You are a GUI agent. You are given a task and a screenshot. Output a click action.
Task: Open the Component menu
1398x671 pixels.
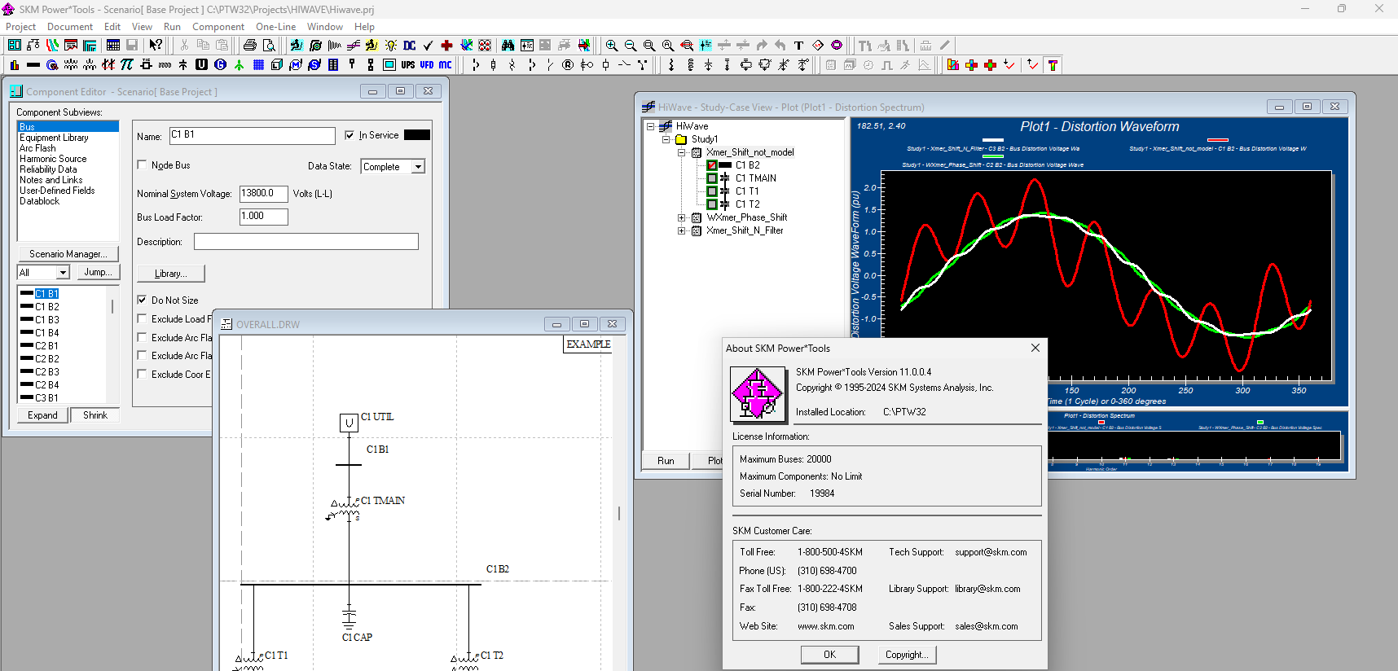pyautogui.click(x=218, y=27)
